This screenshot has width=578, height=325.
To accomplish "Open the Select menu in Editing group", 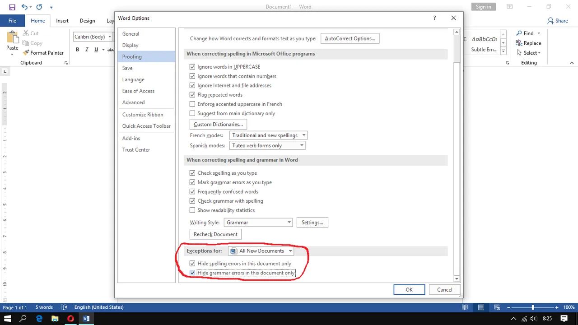I will tap(528, 53).
